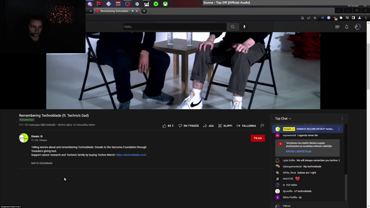The height and width of the screenshot is (208, 370).
Task: Open the red square app icon in the top bar
Action: coord(99,4)
